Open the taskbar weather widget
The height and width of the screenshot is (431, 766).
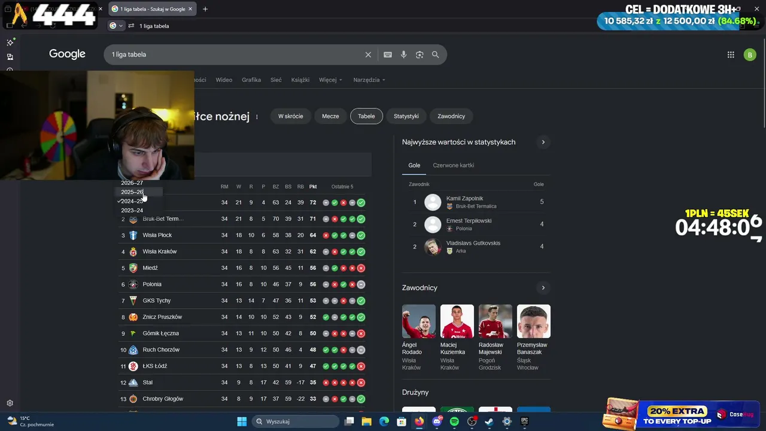click(x=30, y=421)
